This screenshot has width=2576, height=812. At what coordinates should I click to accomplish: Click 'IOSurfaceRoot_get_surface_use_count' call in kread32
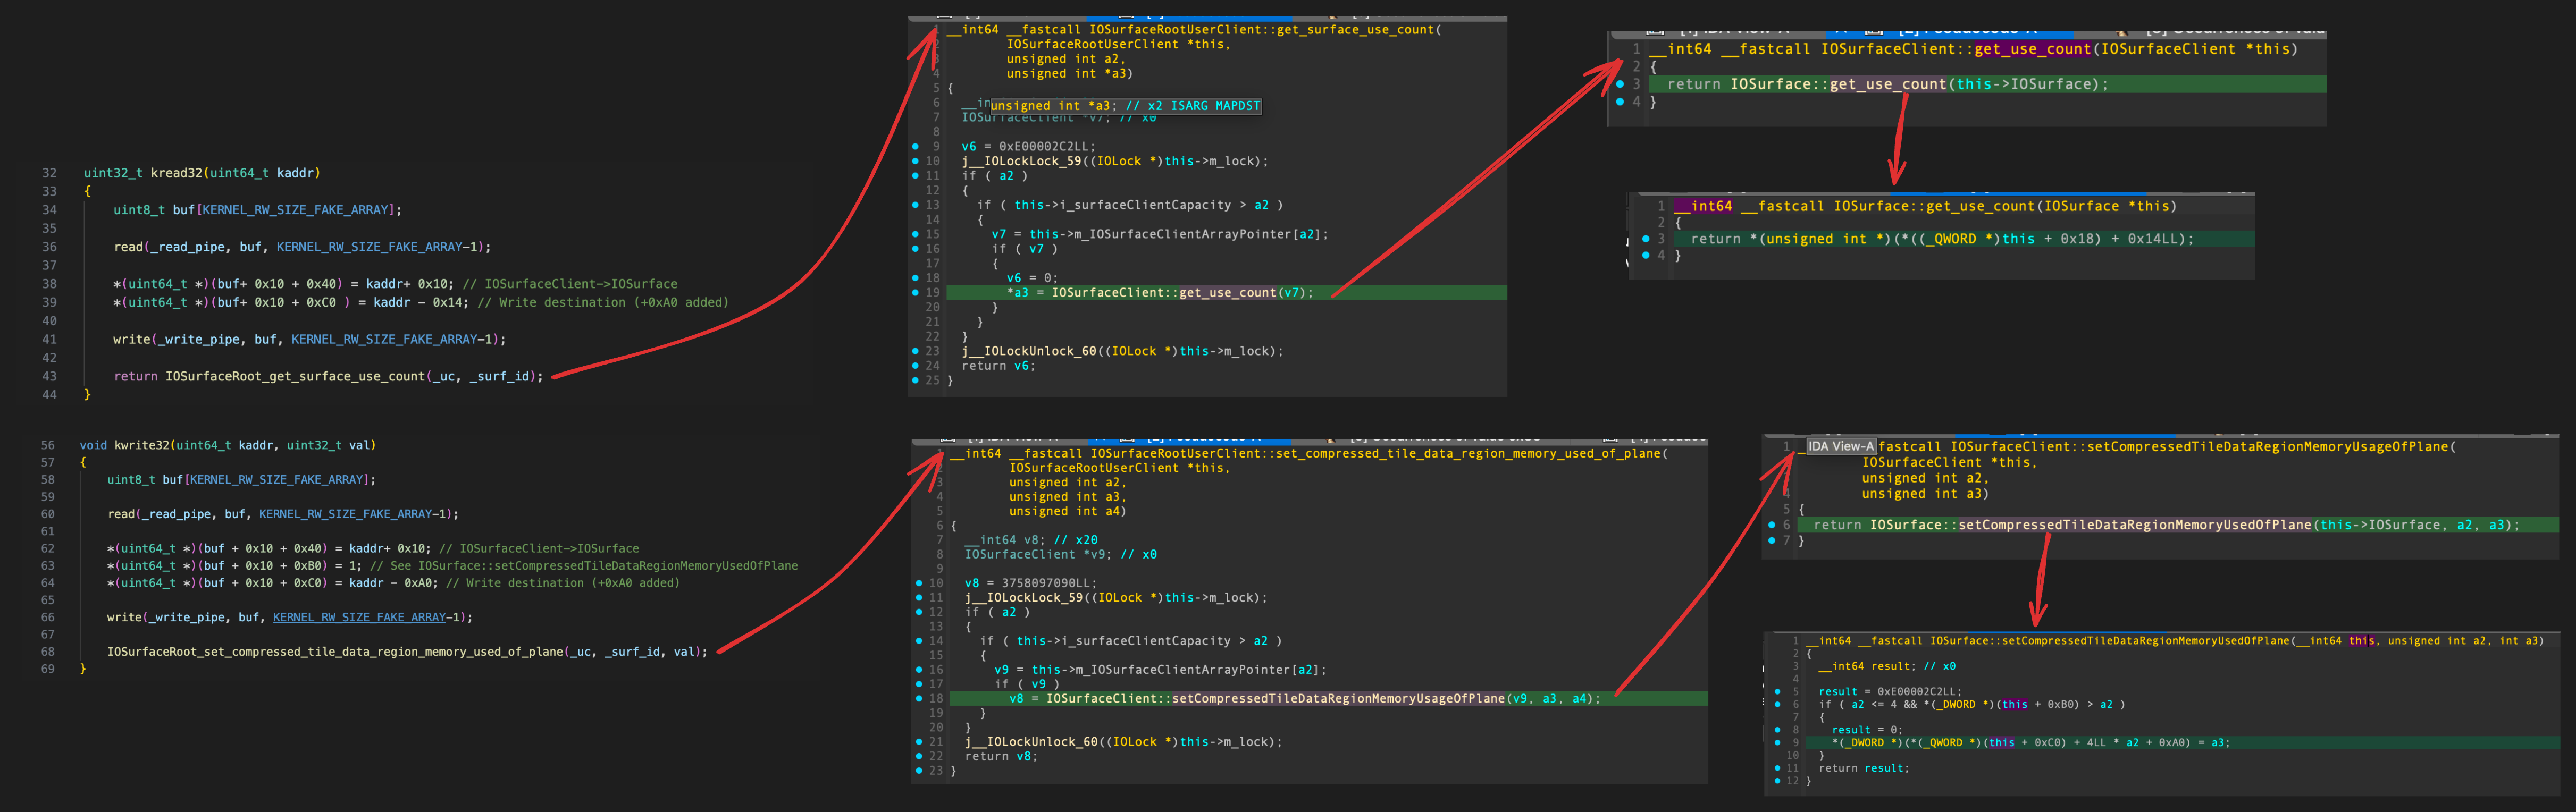pyautogui.click(x=295, y=377)
